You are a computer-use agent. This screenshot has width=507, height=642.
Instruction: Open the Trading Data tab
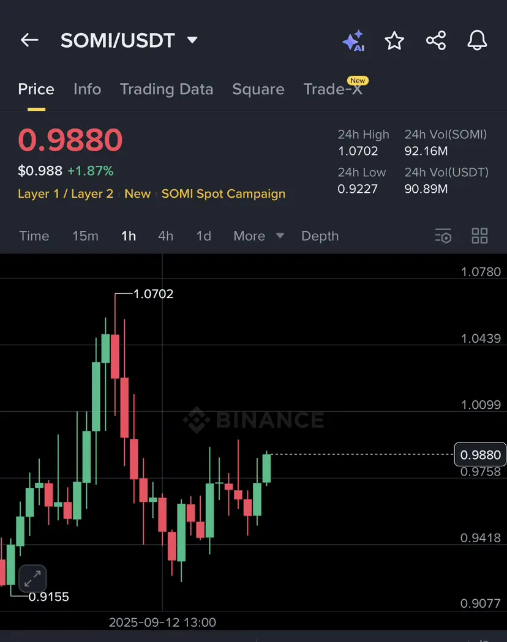pyautogui.click(x=167, y=89)
